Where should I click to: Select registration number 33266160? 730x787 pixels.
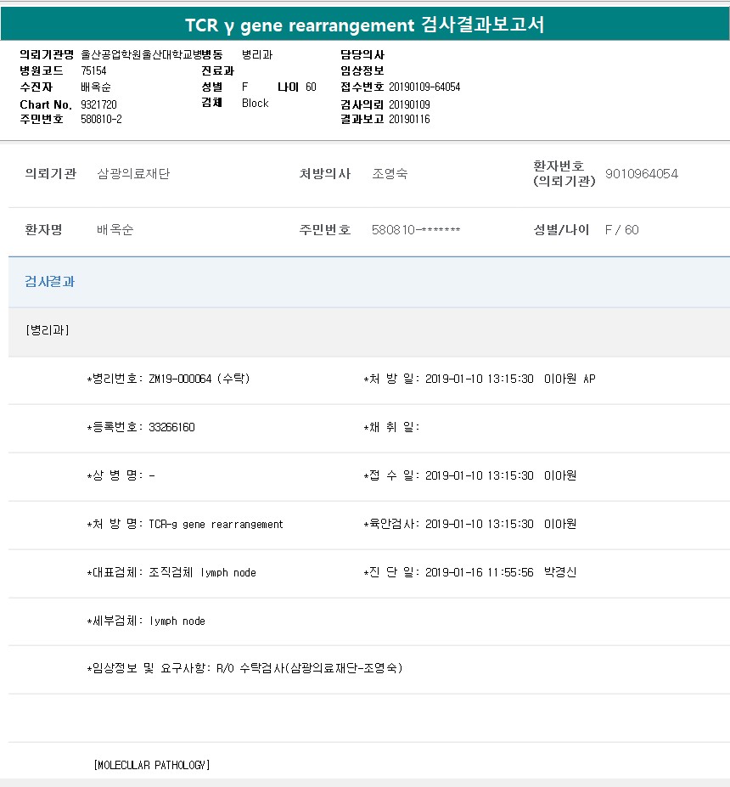[x=171, y=427]
